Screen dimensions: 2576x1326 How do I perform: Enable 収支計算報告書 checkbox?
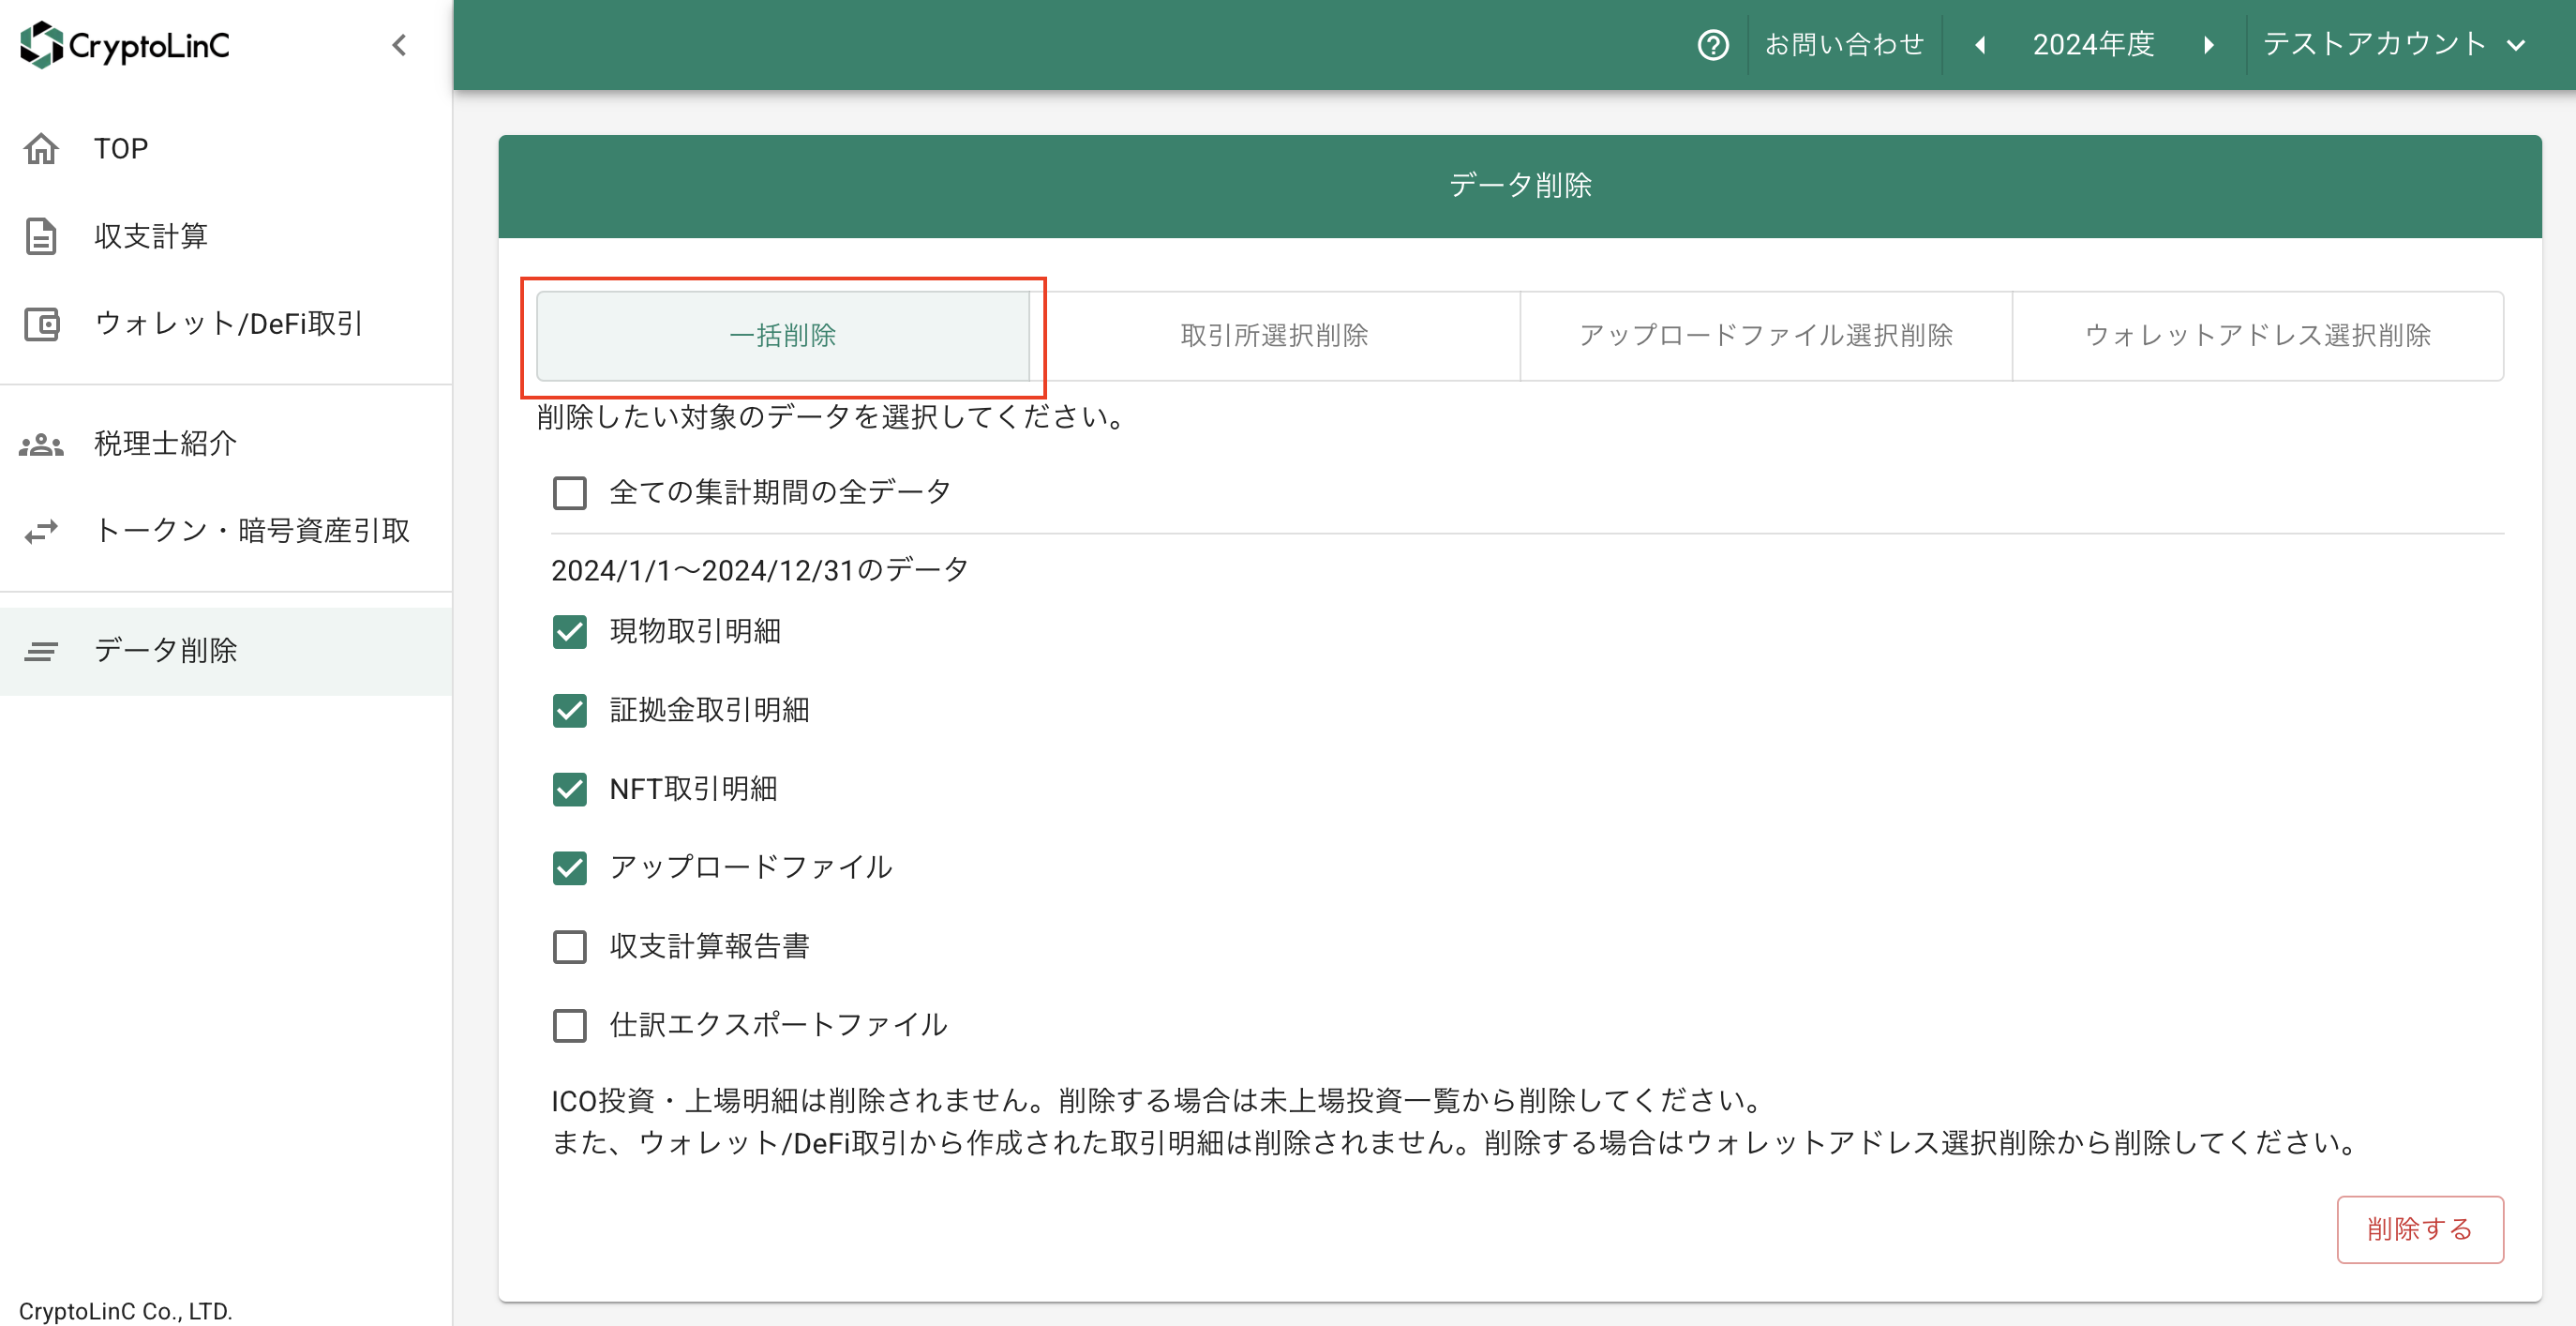570,947
